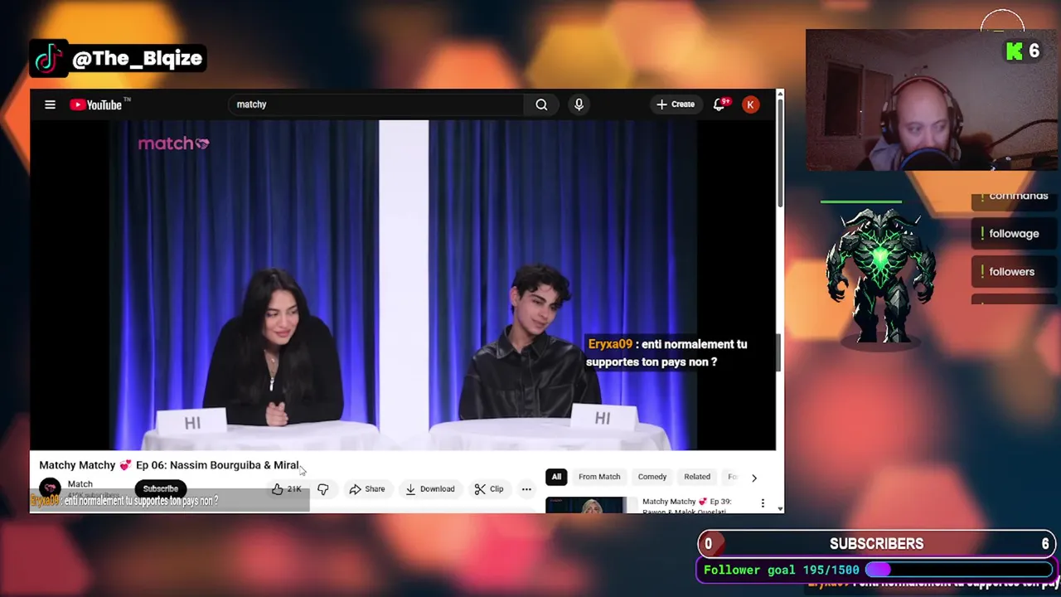The image size is (1061, 597).
Task: Clip the video with scissors button
Action: click(489, 489)
